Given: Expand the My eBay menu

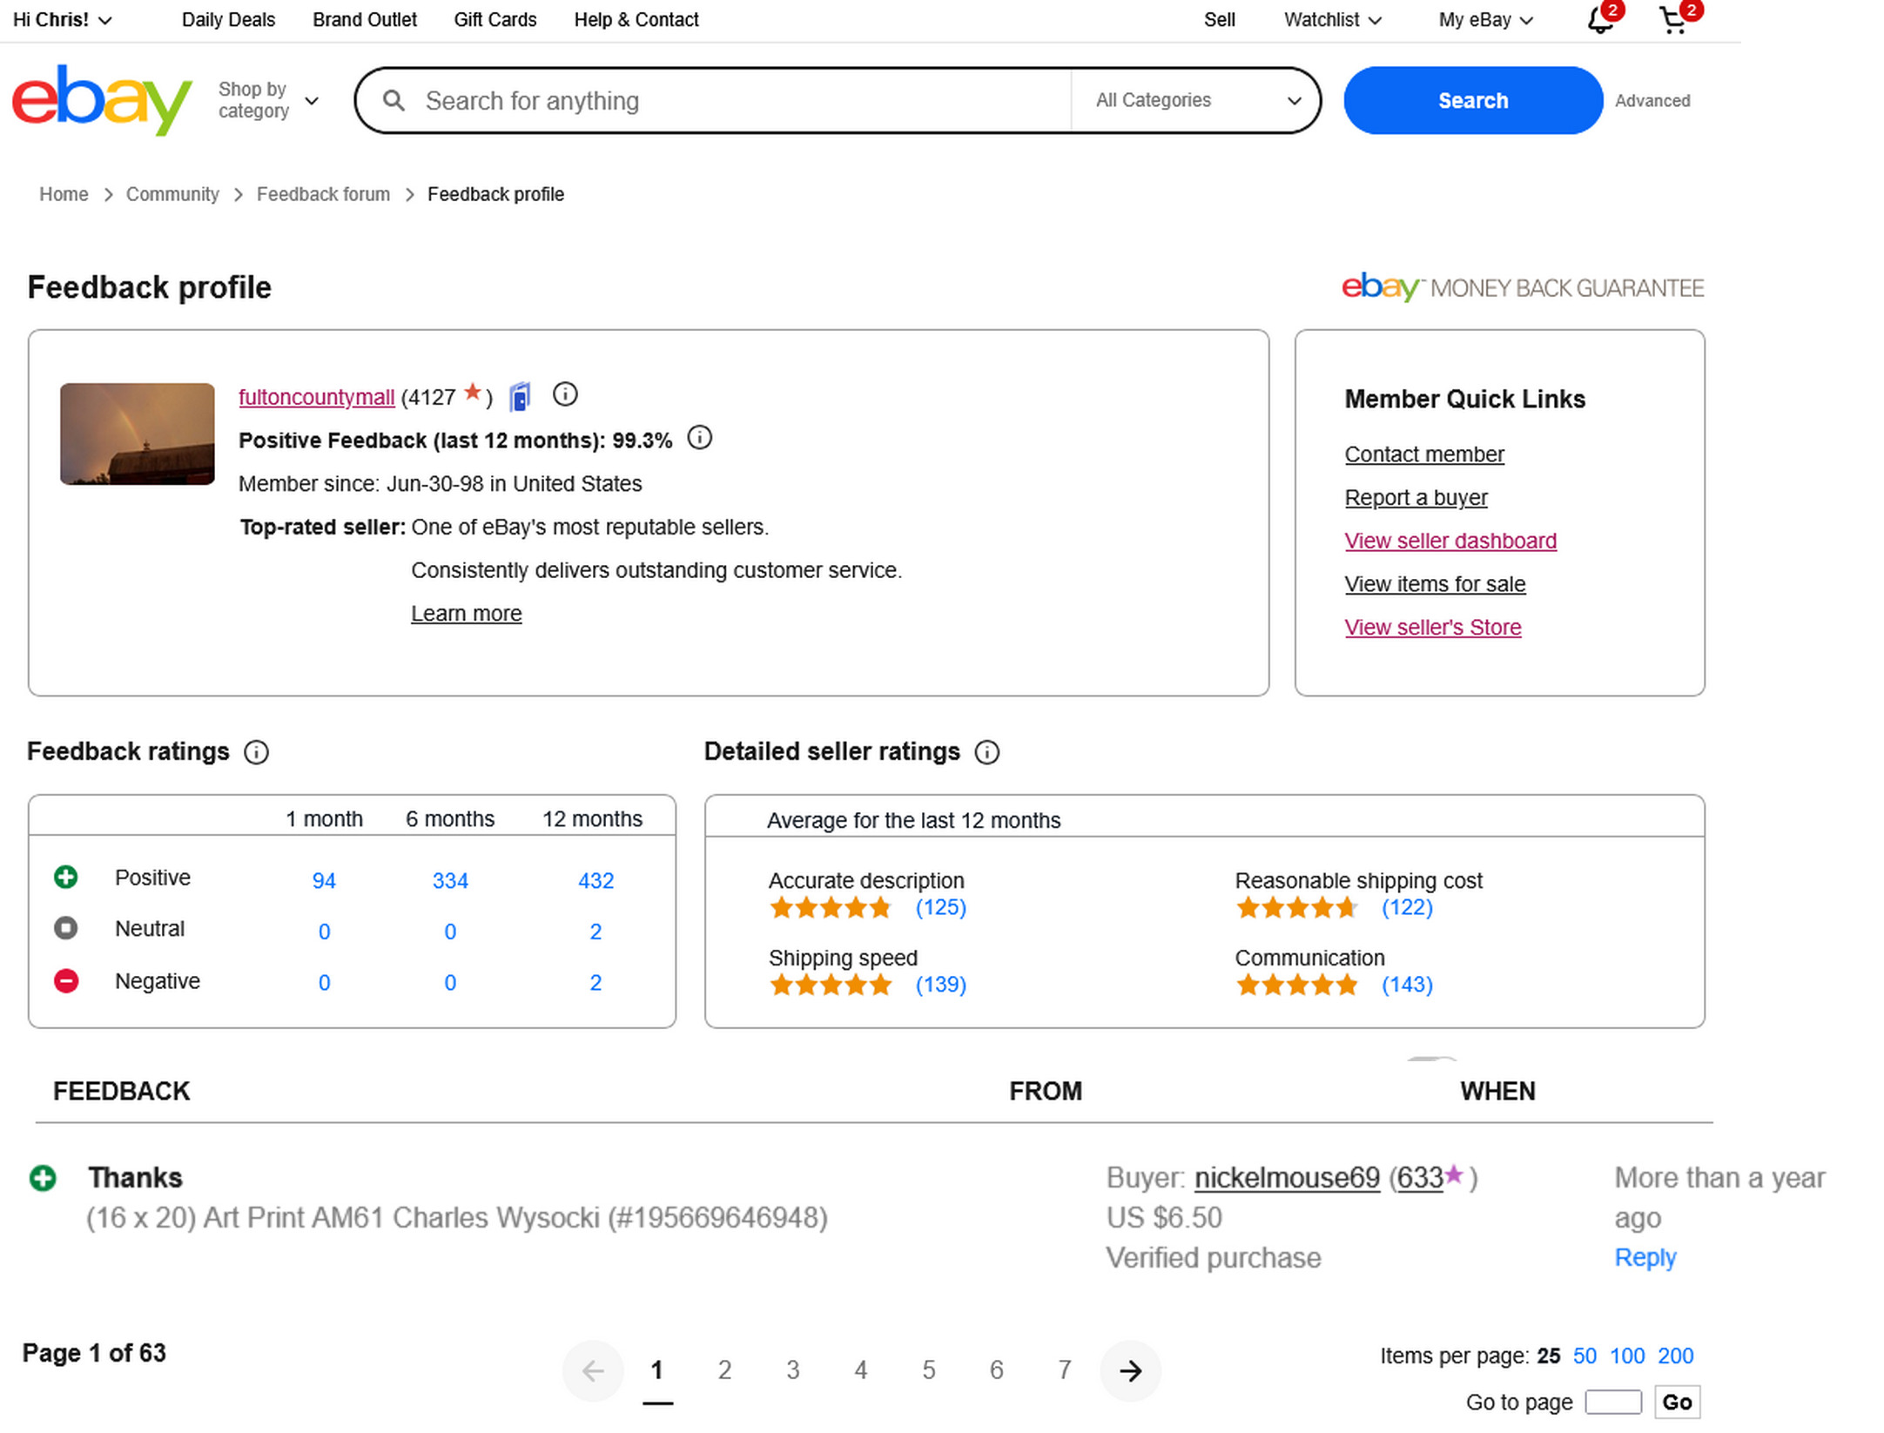Looking at the screenshot, I should pos(1484,20).
